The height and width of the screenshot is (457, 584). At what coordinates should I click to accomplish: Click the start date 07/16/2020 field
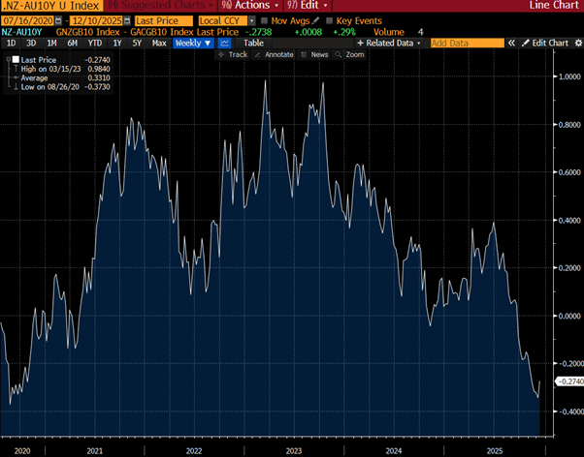[x=25, y=19]
